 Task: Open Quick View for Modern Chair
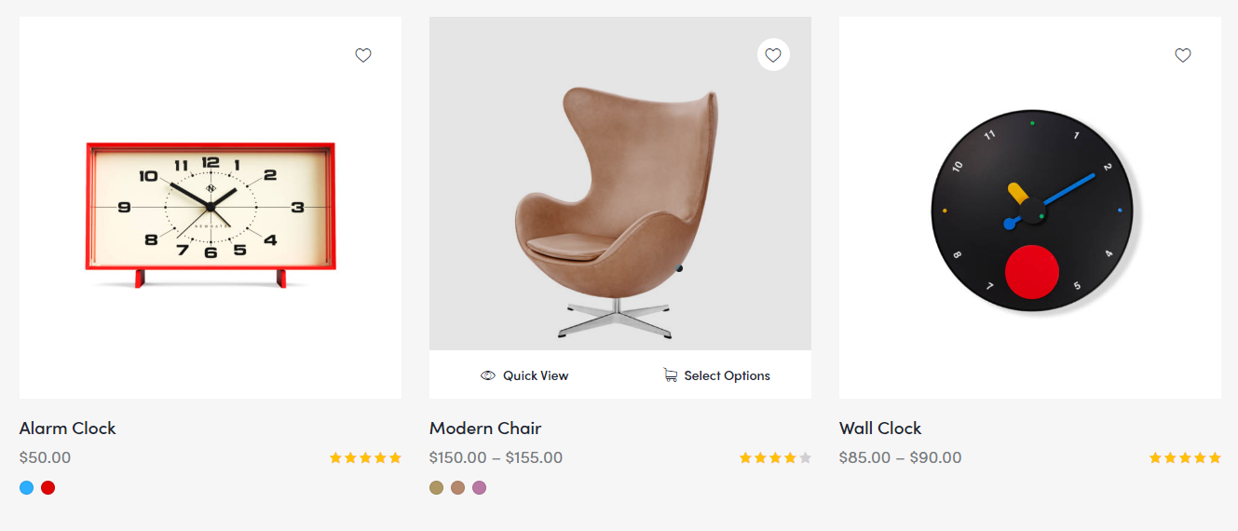tap(535, 375)
